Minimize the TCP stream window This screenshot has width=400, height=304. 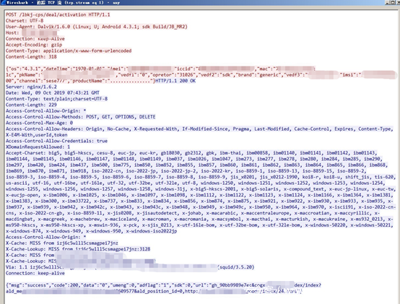388,3
